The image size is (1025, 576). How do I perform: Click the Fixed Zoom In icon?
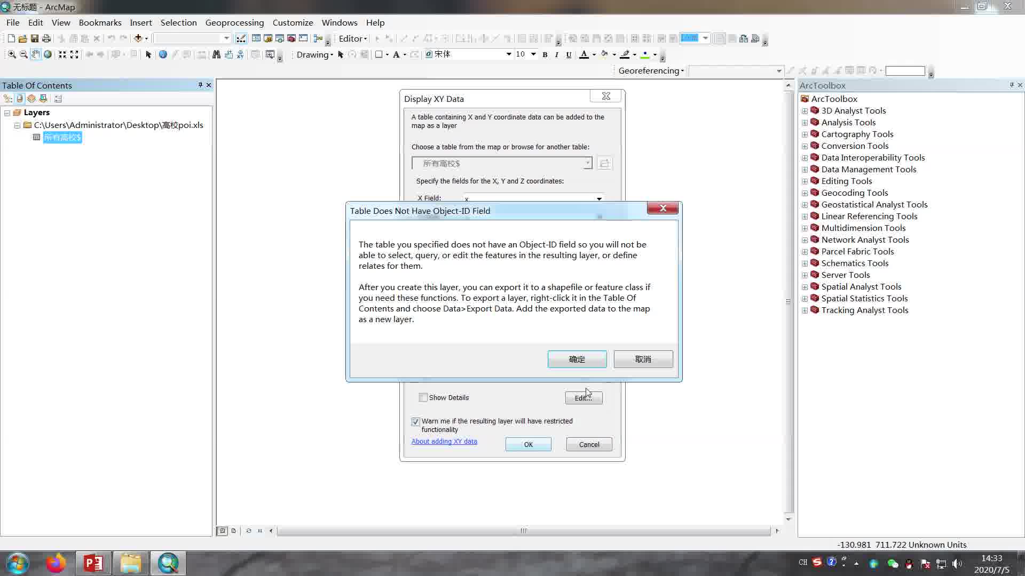(62, 54)
